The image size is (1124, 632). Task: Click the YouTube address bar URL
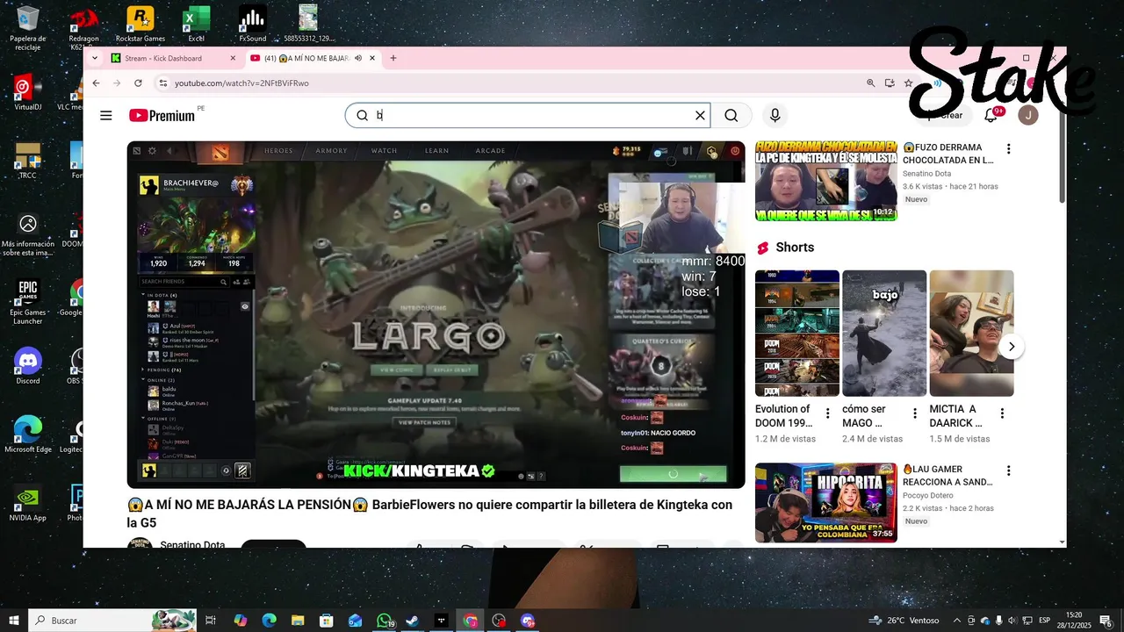(x=241, y=83)
